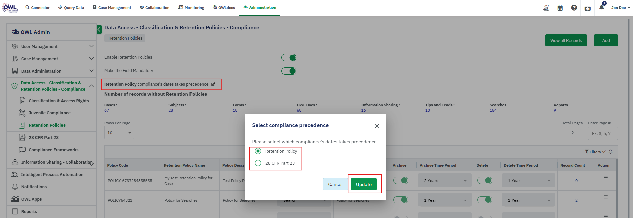633x218 pixels.
Task: Open the notifications bell icon
Action: tap(601, 8)
